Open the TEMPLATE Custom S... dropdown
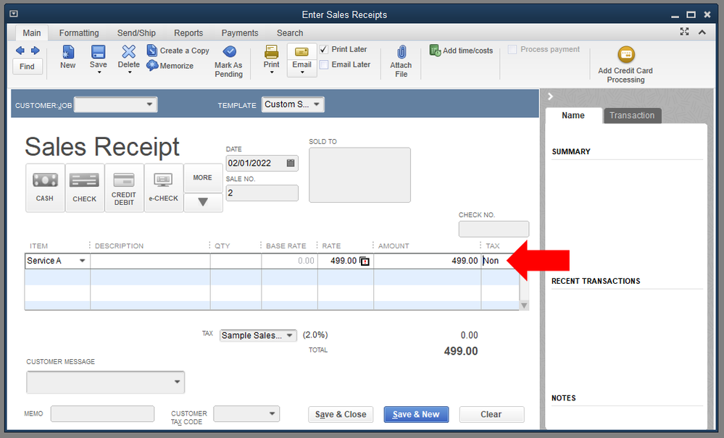The image size is (724, 438). [x=316, y=104]
